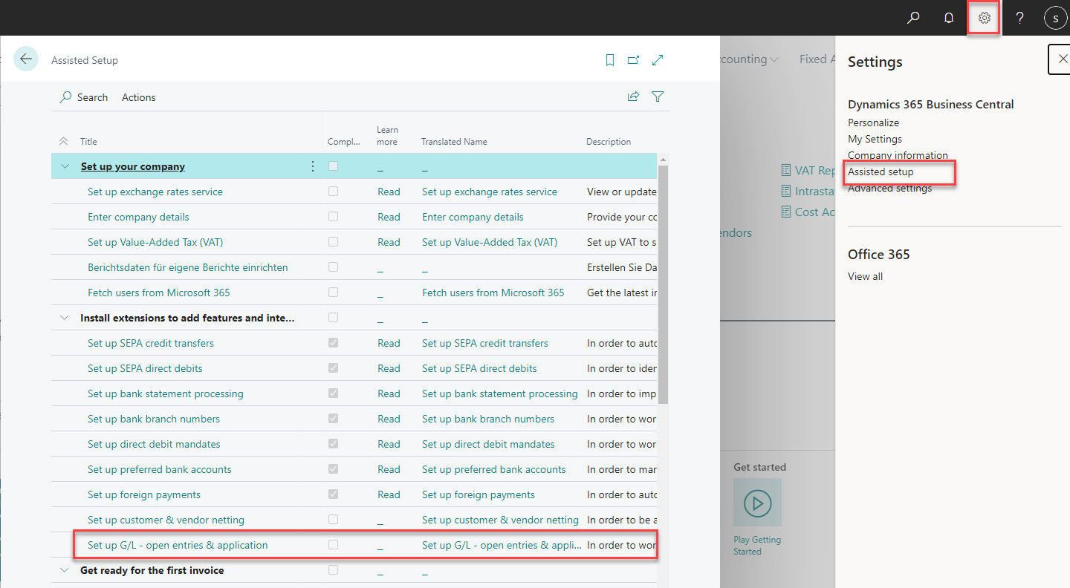Bookmark the Assisted Setup page
Screen dimensions: 1070x588
(x=609, y=59)
